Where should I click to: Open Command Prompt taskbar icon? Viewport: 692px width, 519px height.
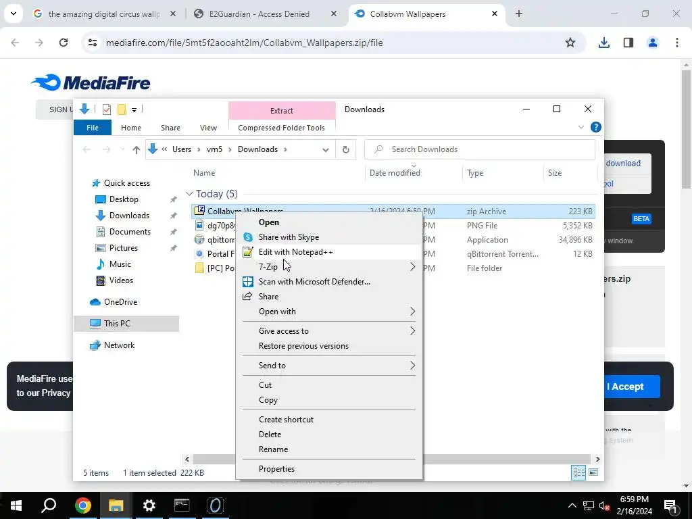point(182,505)
